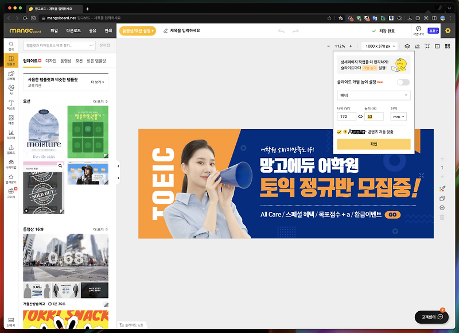459x333 pixels.
Task: Expand 더 보기 for 사용한 템플릿과 비슷한 템플릿
Action: coord(98,82)
